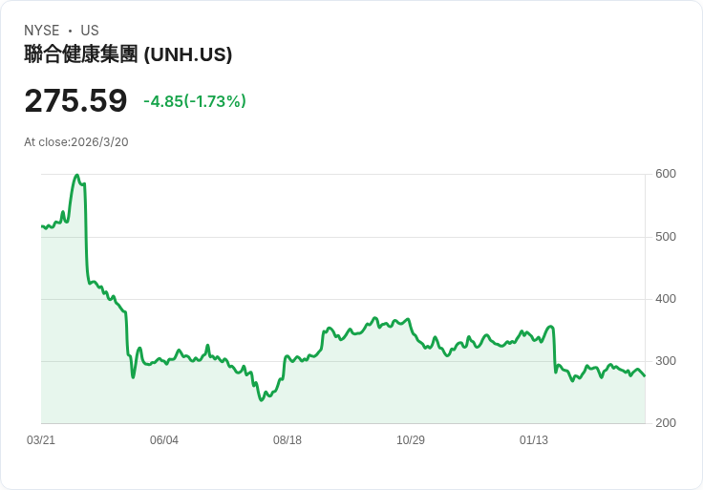Select the 500 y-axis label

point(666,237)
